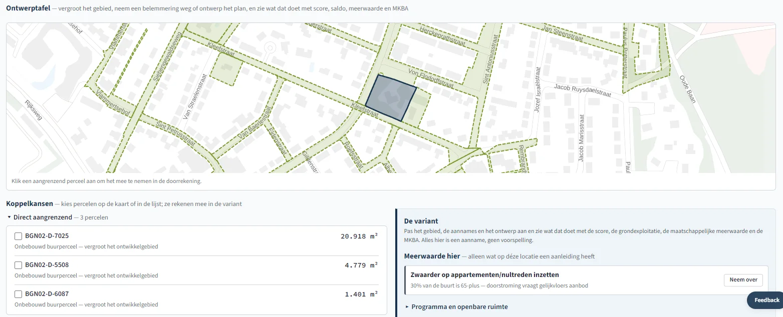Check the BGN02-D-5508 parcel checkbox
This screenshot has width=783, height=317.
coord(18,265)
